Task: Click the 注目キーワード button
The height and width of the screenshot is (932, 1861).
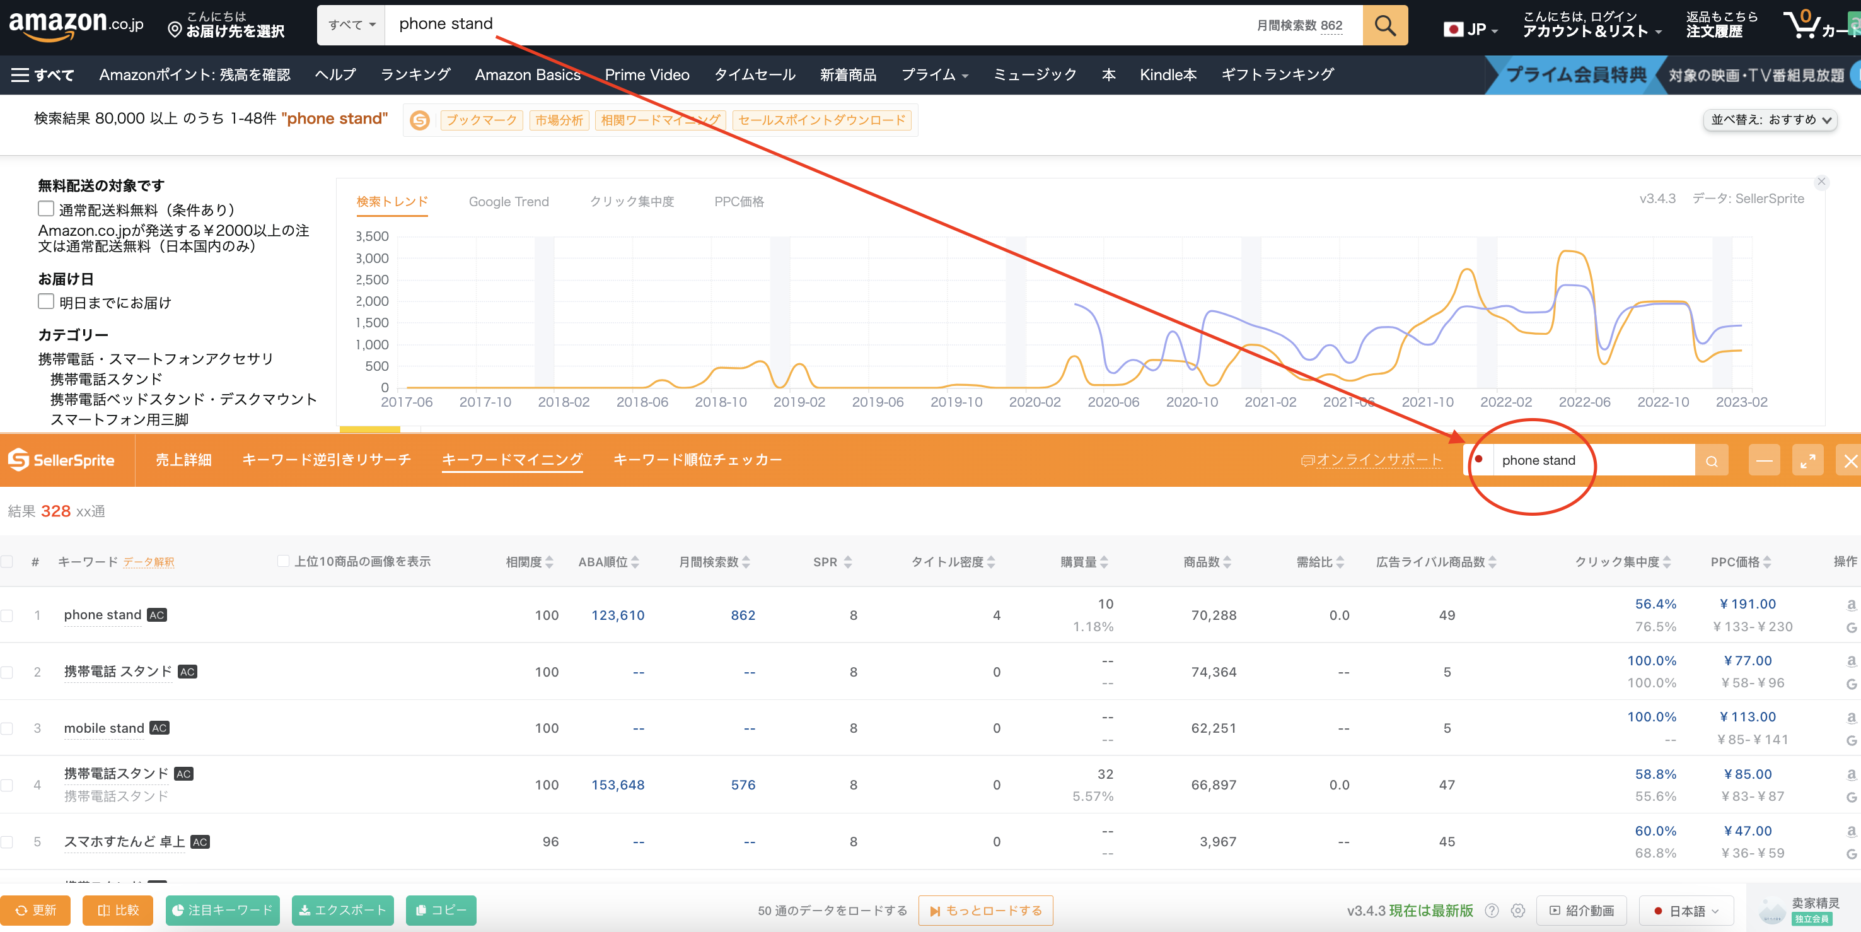Action: coord(223,911)
